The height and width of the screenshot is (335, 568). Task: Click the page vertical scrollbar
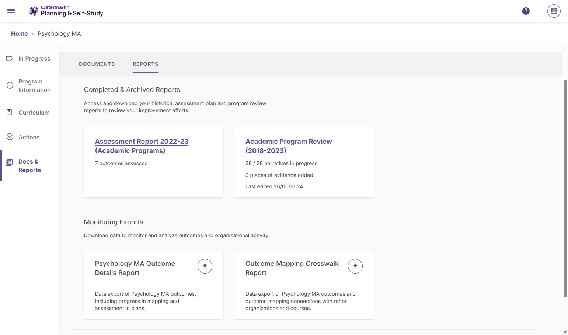[565, 188]
